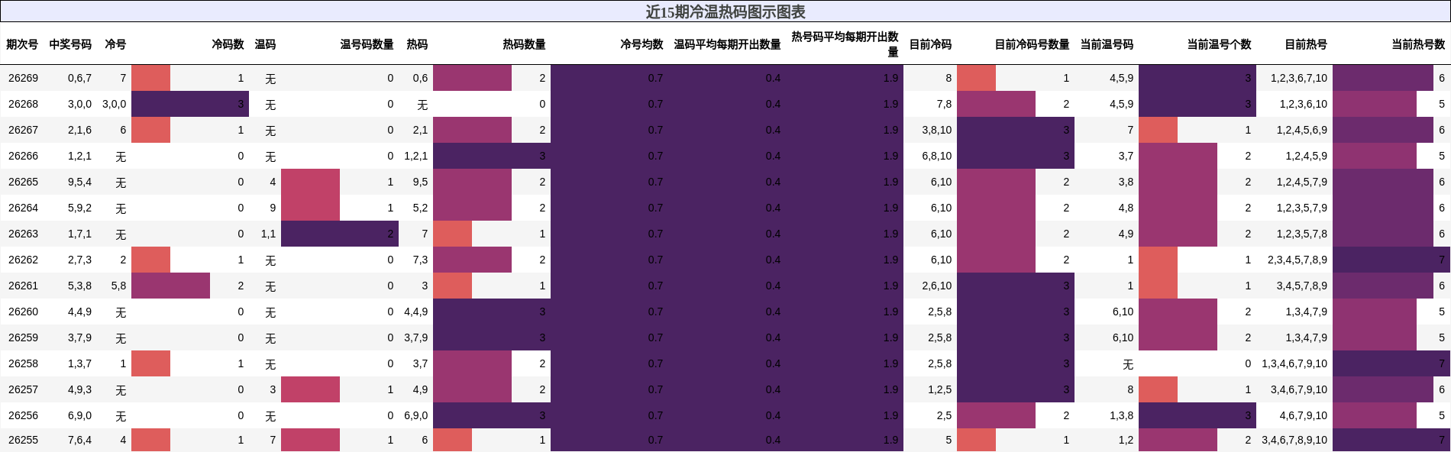This screenshot has height=452, width=1451.
Task: Click current hot numbers 2,3,4,5,7,8,9
Action: pyautogui.click(x=1297, y=260)
